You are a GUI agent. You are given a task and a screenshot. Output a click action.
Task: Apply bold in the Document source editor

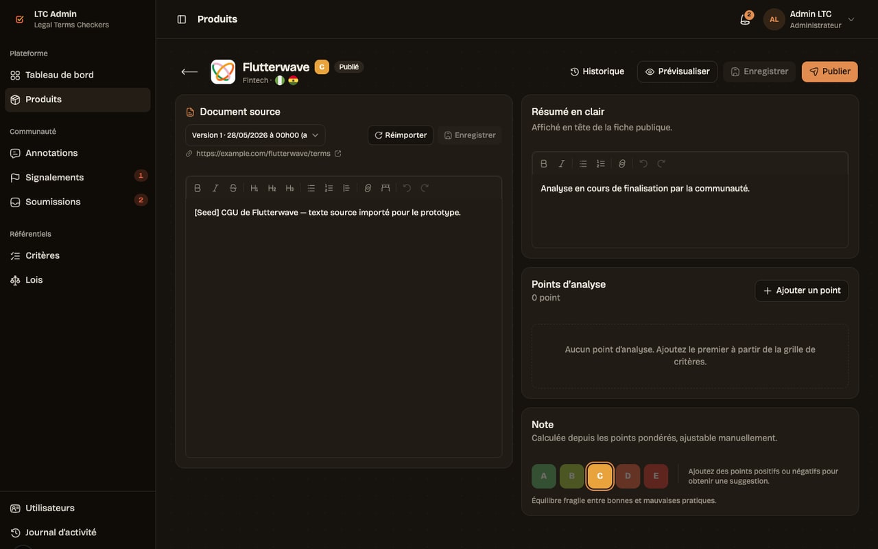198,188
